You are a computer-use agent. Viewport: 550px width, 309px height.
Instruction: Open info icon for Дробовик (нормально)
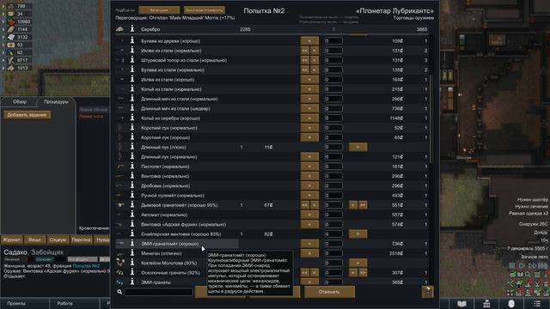(132, 185)
